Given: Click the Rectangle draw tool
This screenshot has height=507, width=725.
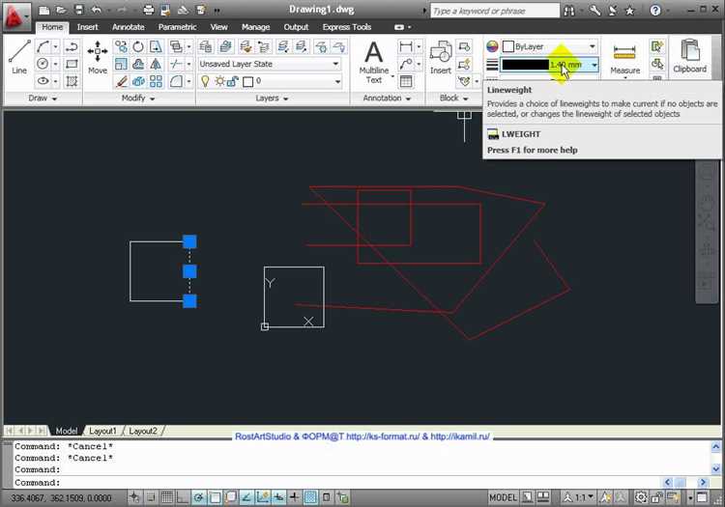Looking at the screenshot, I should (72, 64).
